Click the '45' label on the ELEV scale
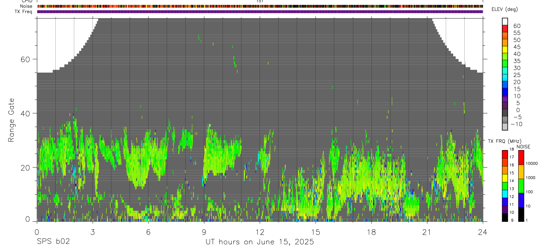543x251 pixels. point(516,47)
